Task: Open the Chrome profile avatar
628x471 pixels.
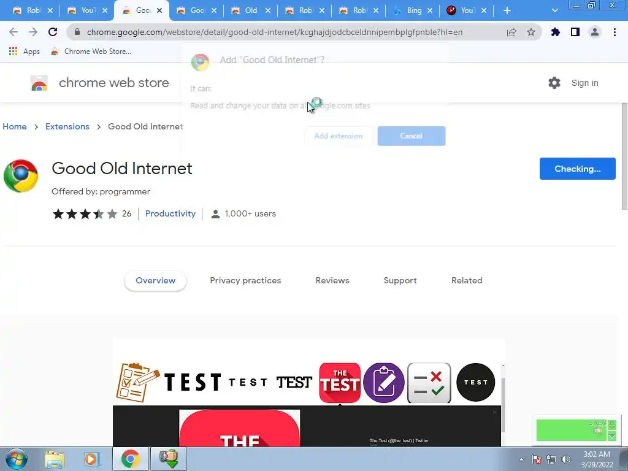Action: point(595,32)
